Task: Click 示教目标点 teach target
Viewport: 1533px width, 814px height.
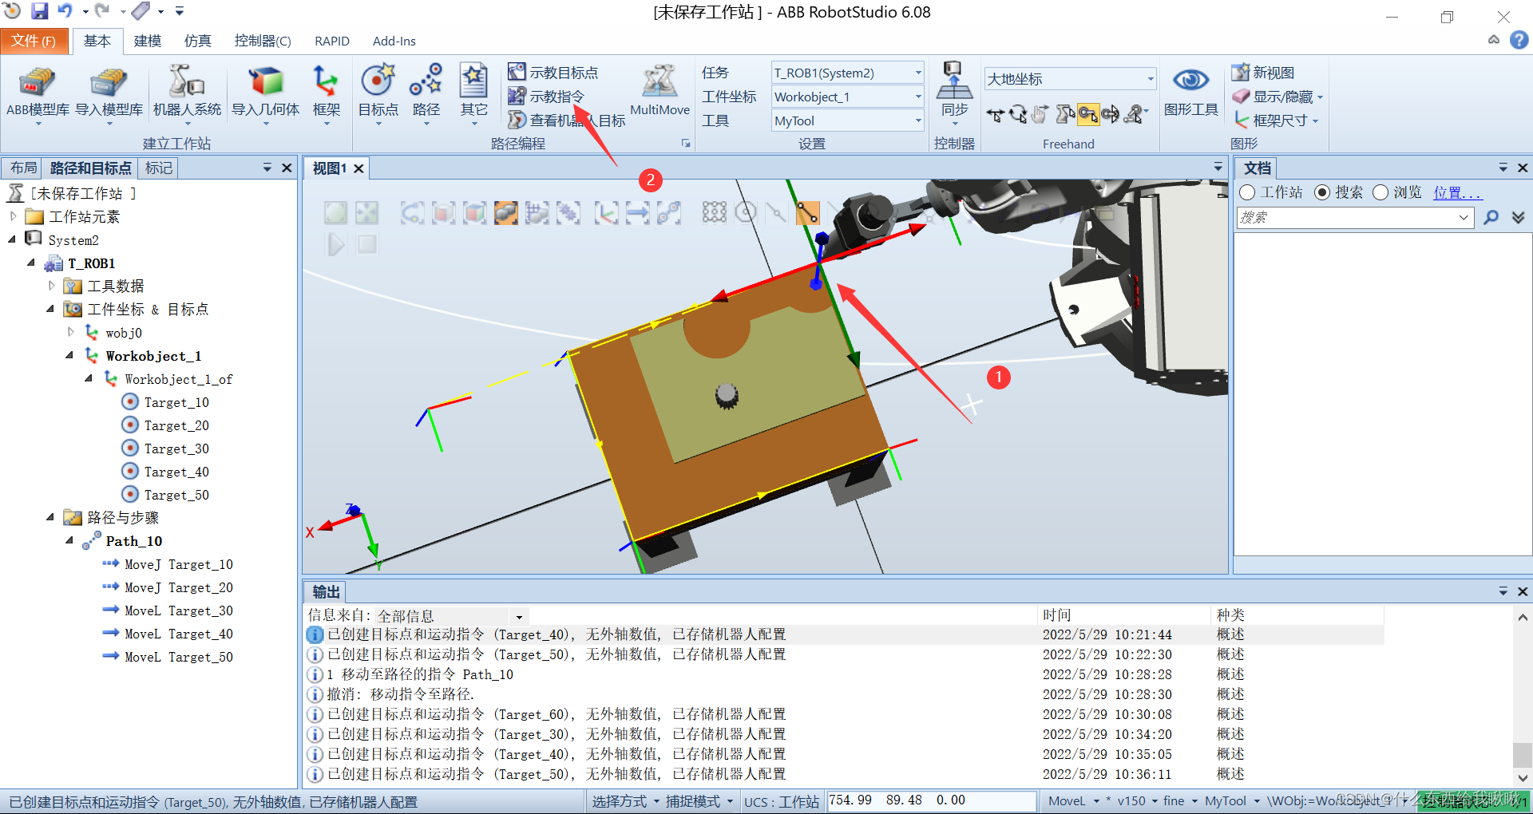Action: tap(553, 73)
